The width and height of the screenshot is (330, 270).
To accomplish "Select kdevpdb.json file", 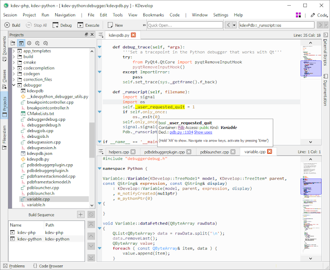I will tap(40, 153).
